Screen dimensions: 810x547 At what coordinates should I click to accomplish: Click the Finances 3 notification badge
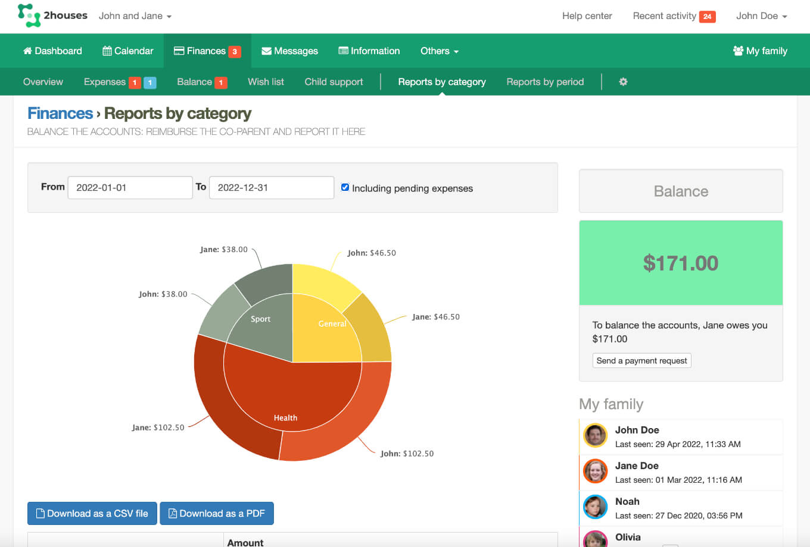(x=235, y=52)
